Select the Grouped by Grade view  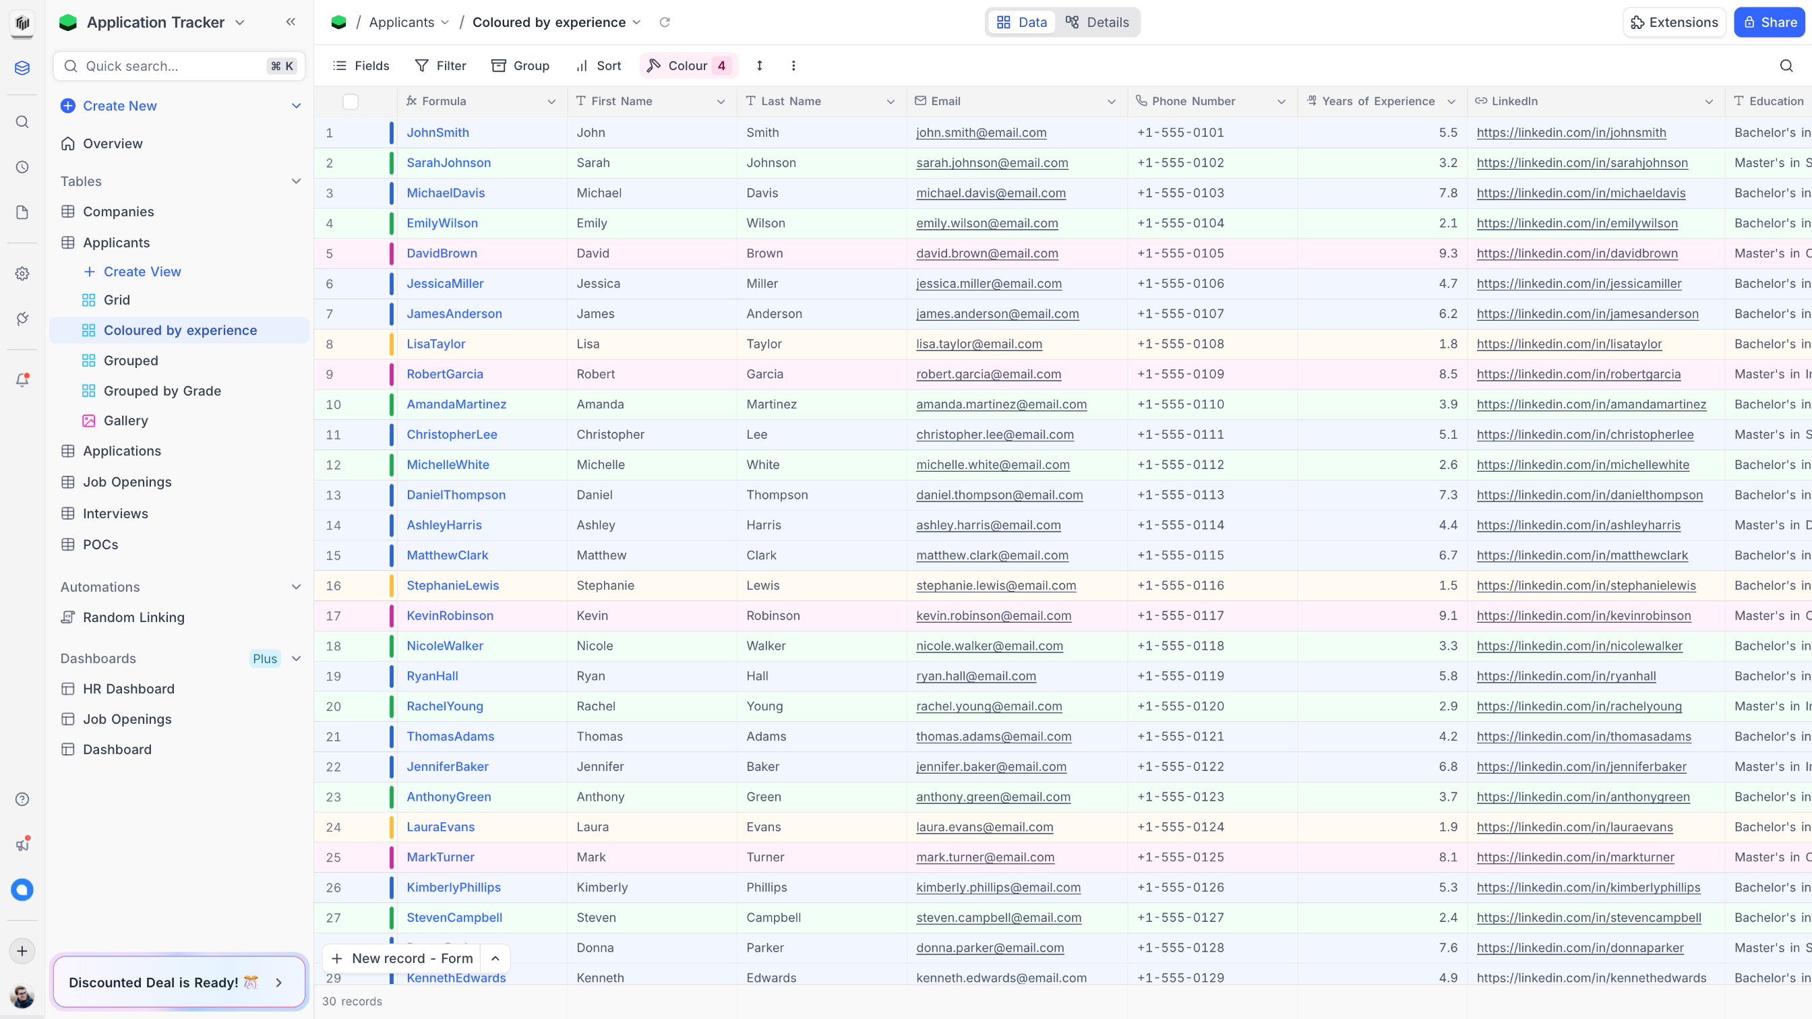(x=162, y=390)
